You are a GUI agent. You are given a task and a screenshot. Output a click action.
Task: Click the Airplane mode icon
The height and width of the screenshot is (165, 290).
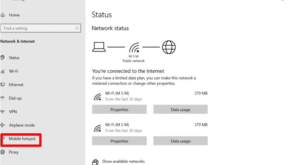(x=3, y=125)
